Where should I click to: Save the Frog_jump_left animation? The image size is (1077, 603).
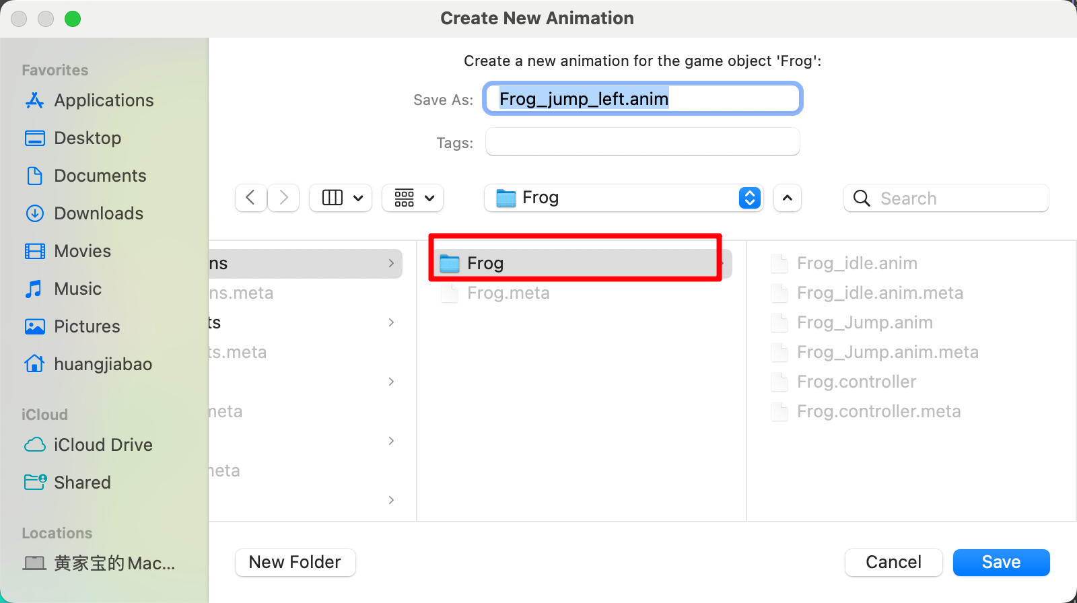click(1001, 562)
